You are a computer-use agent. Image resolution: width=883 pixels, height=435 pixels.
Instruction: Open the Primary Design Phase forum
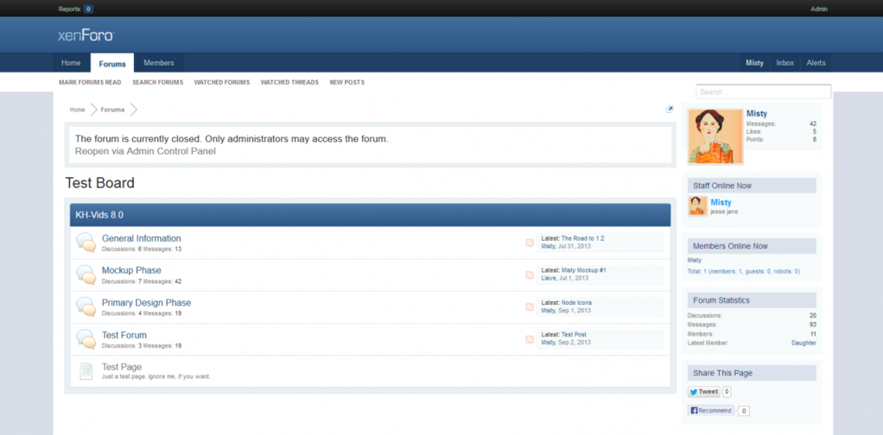coord(146,303)
